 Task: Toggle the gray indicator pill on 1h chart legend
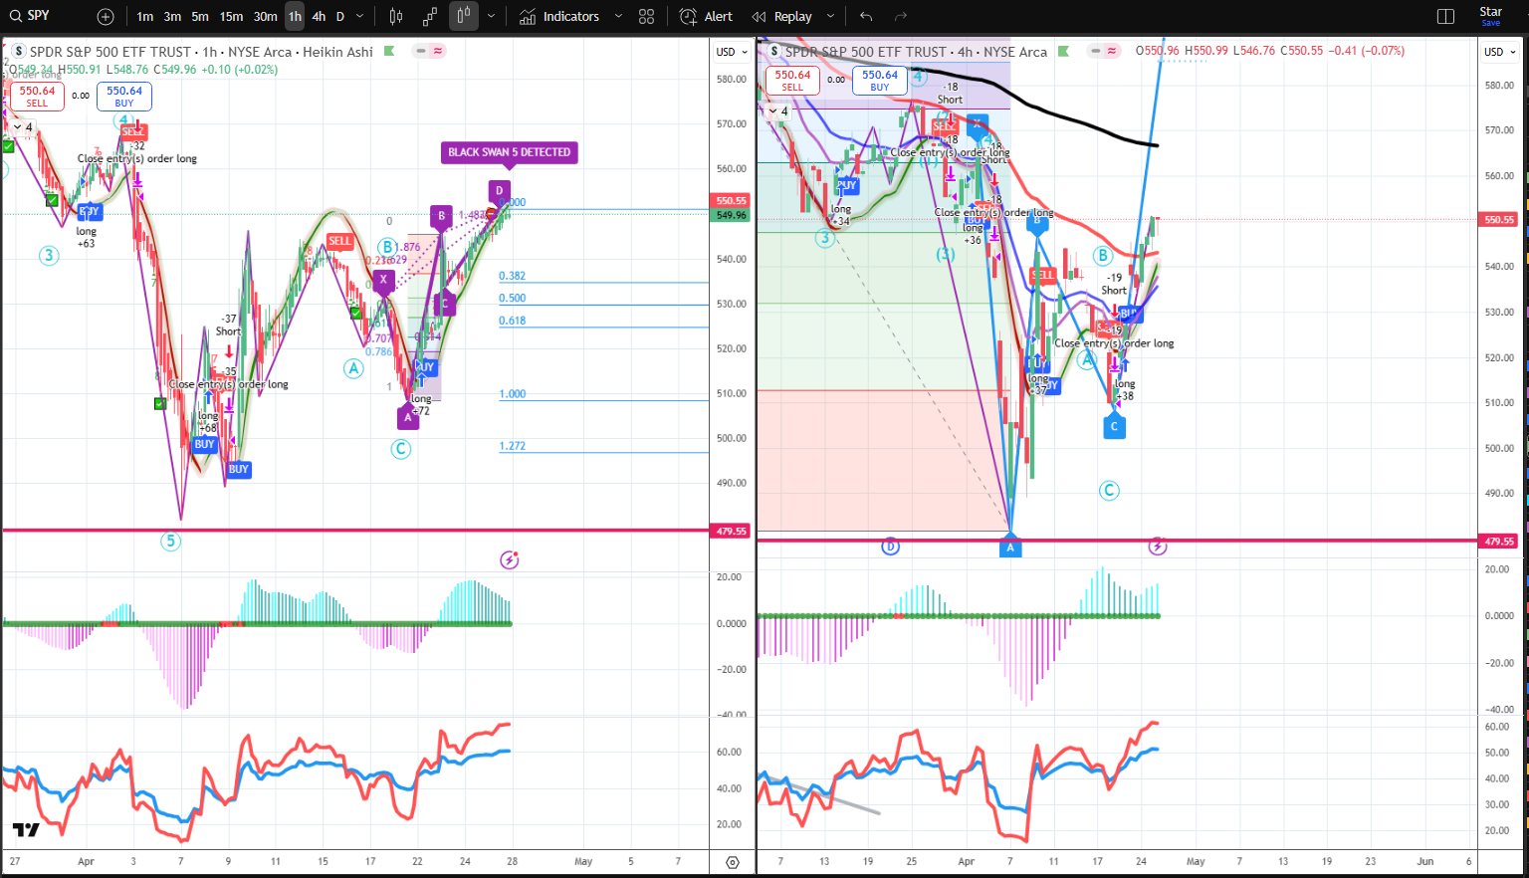[421, 51]
